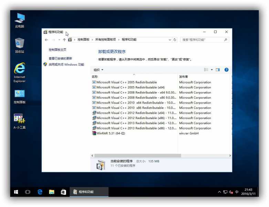Viewport: 269px width, 207px height.
Task: Open the blue Help icon
Action: 226,70
